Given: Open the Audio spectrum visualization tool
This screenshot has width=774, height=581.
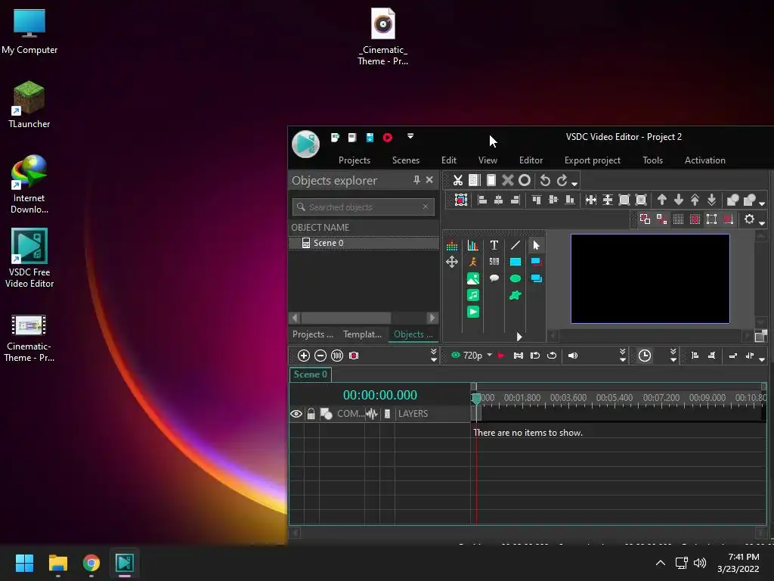Looking at the screenshot, I should click(452, 245).
